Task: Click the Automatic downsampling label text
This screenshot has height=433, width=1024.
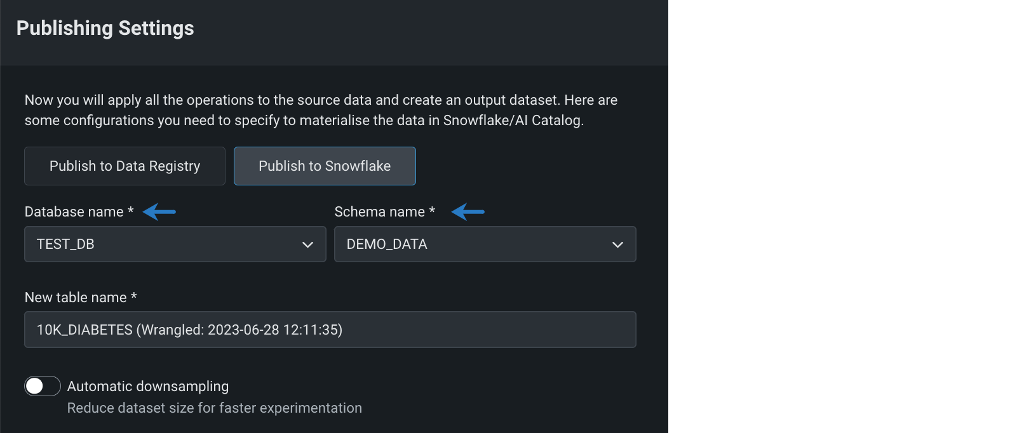Action: click(148, 386)
